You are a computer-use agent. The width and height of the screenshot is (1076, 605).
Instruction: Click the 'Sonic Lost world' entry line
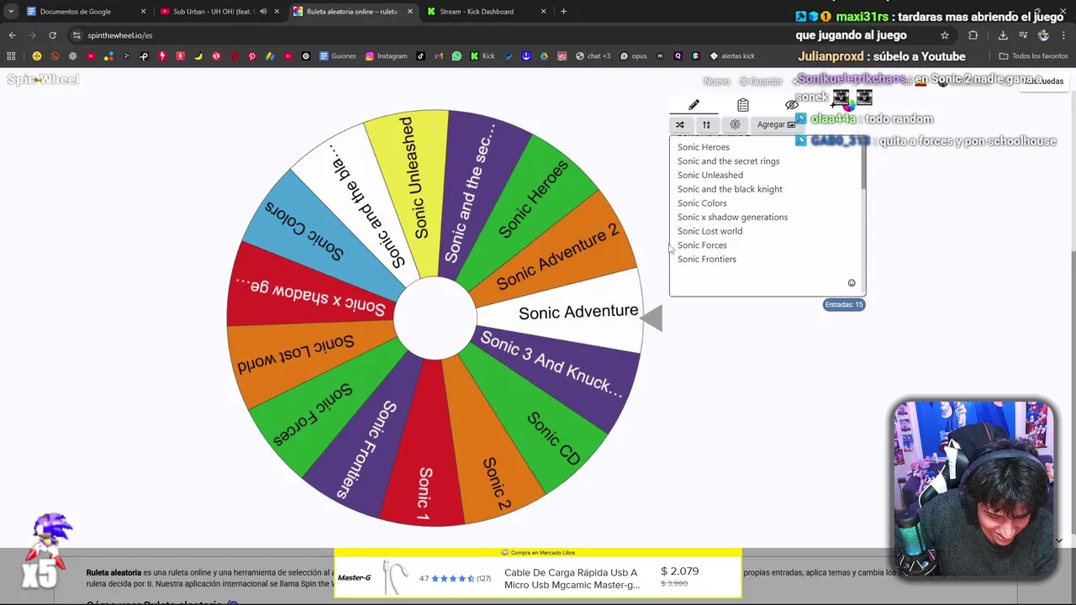click(x=709, y=231)
